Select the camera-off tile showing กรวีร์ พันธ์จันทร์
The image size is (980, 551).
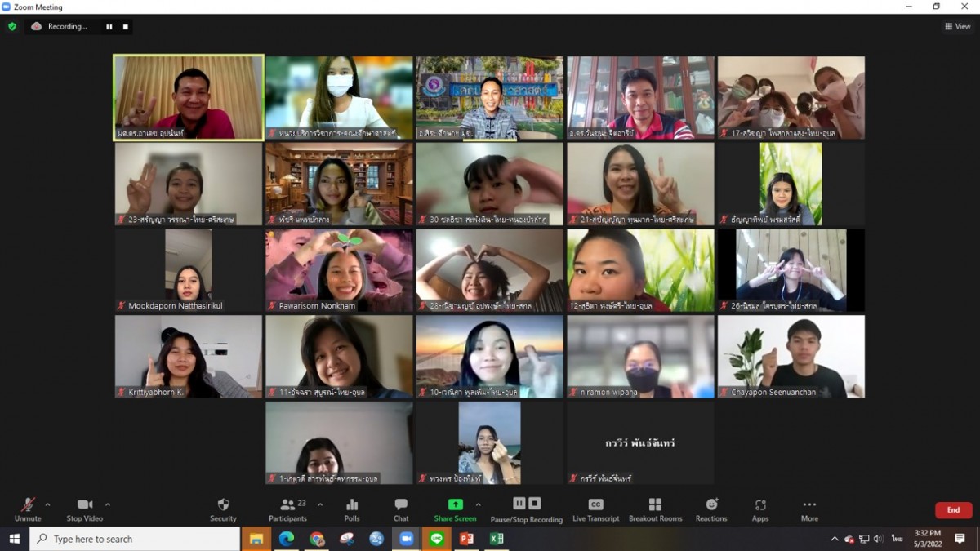tap(640, 443)
